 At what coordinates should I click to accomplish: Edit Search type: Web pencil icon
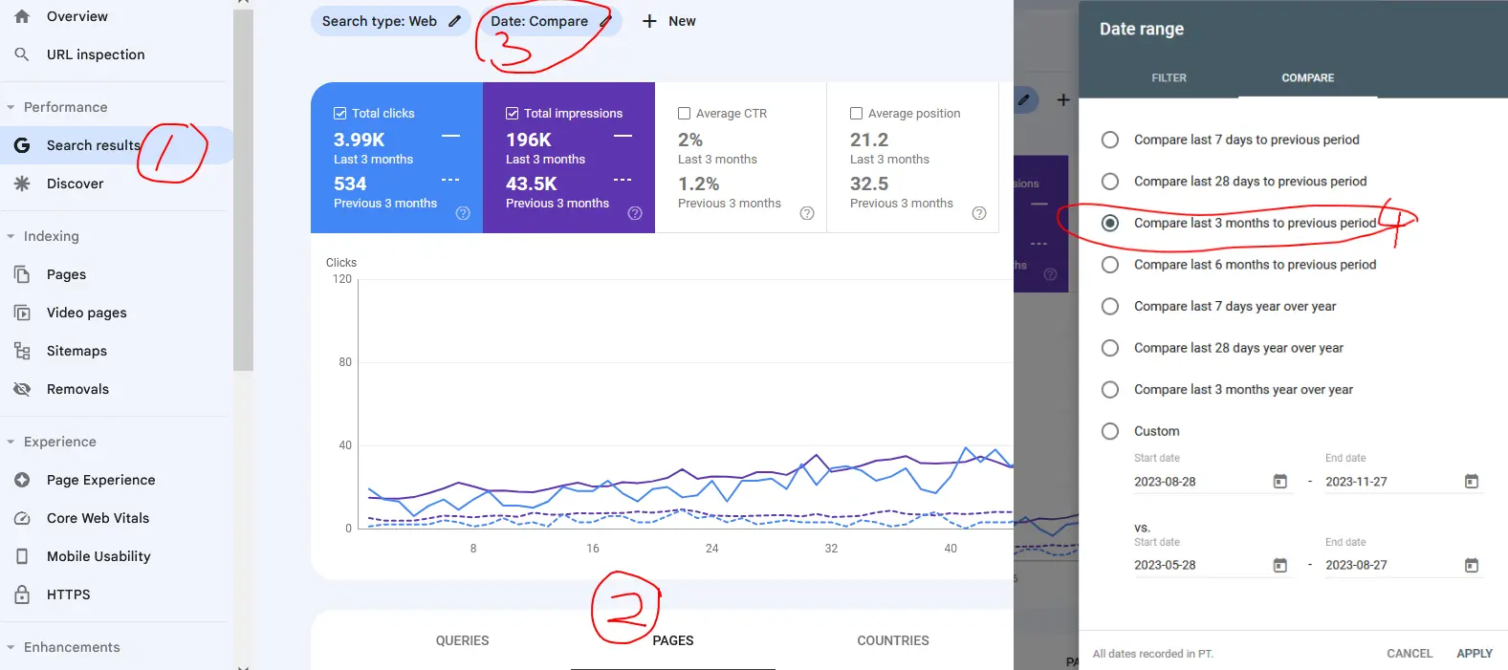(455, 21)
